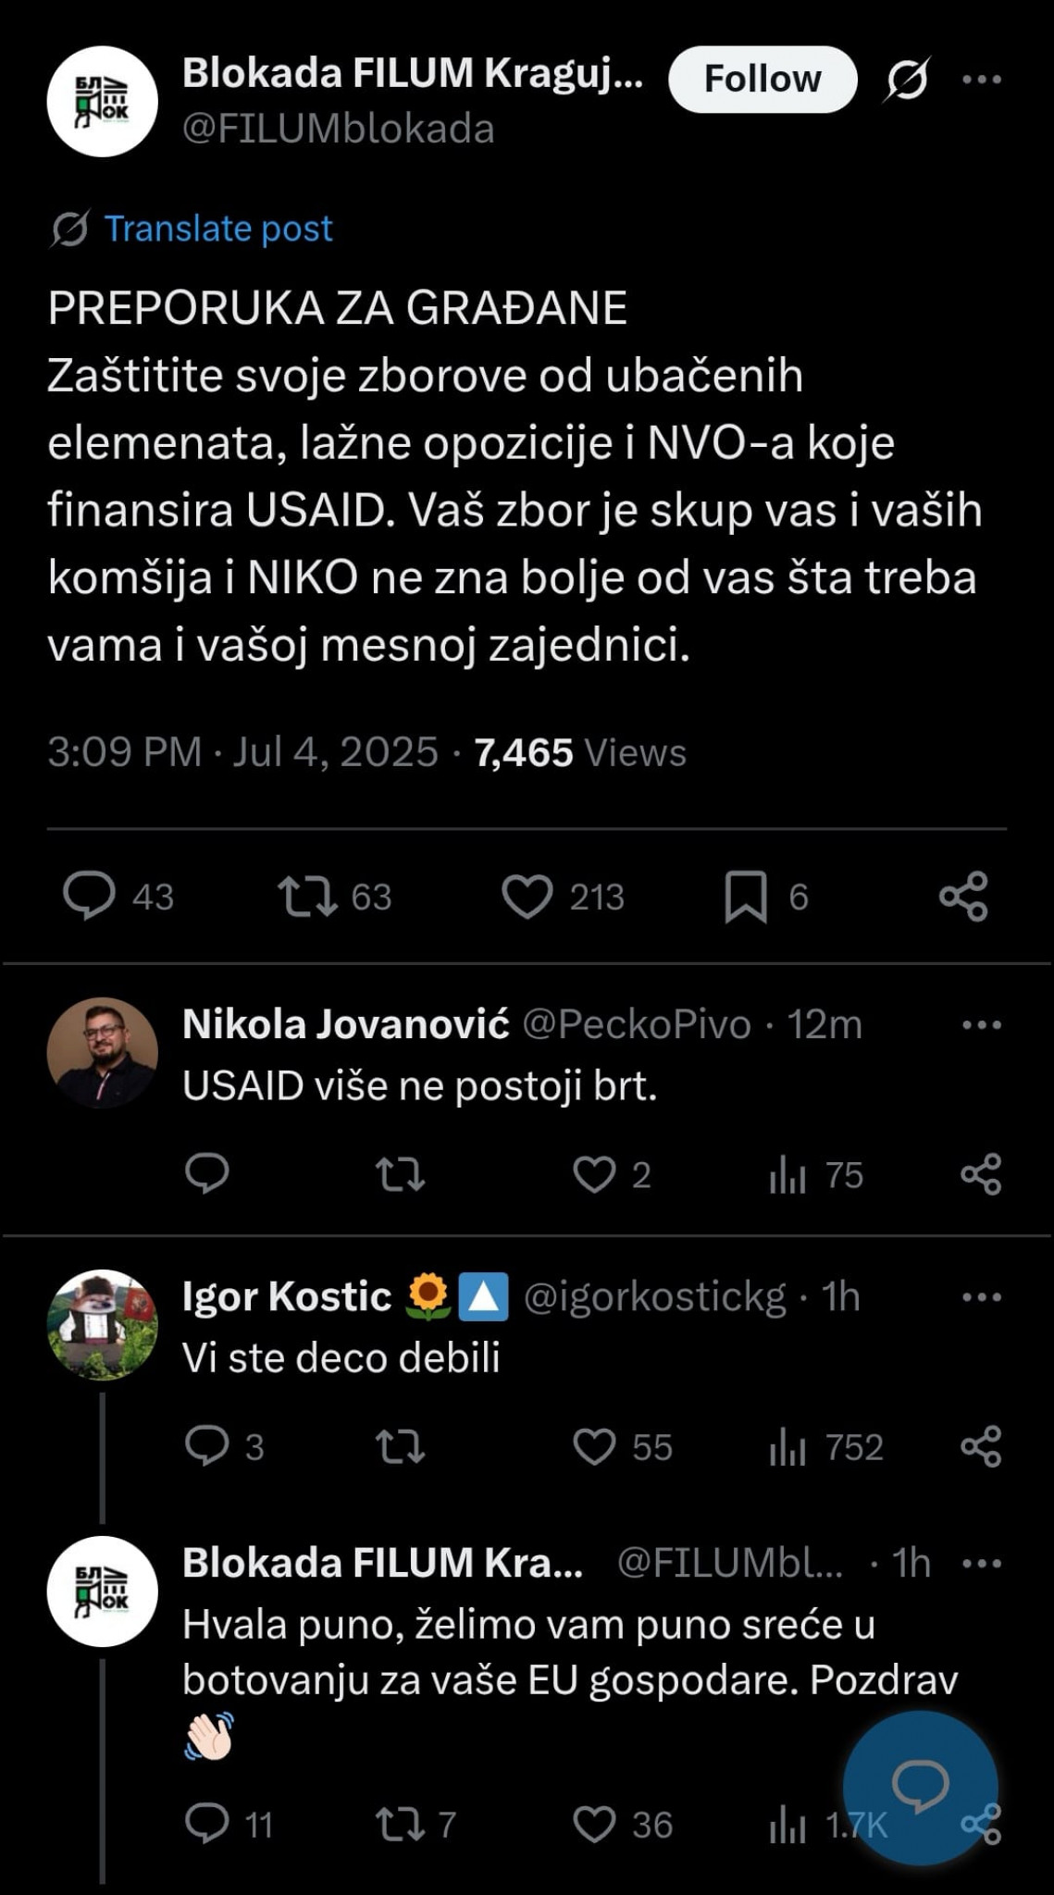The image size is (1054, 1895).
Task: Share the main PREPORUKA ZA GRAĐANE post
Action: click(x=963, y=896)
